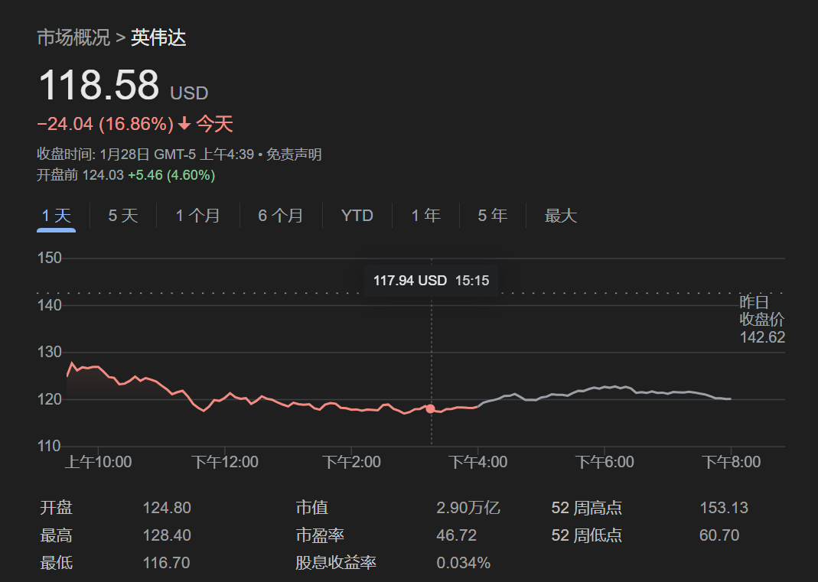Click the 开盘 value 124.80

click(167, 507)
